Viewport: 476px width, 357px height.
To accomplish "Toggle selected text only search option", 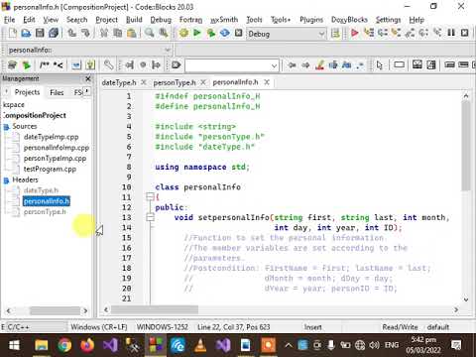I will click(333, 65).
